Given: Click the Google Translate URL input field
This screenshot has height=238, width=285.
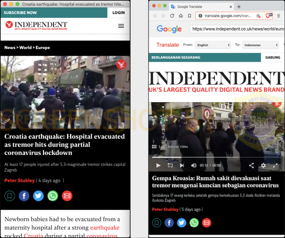Looking at the screenshot, I should (x=237, y=29).
